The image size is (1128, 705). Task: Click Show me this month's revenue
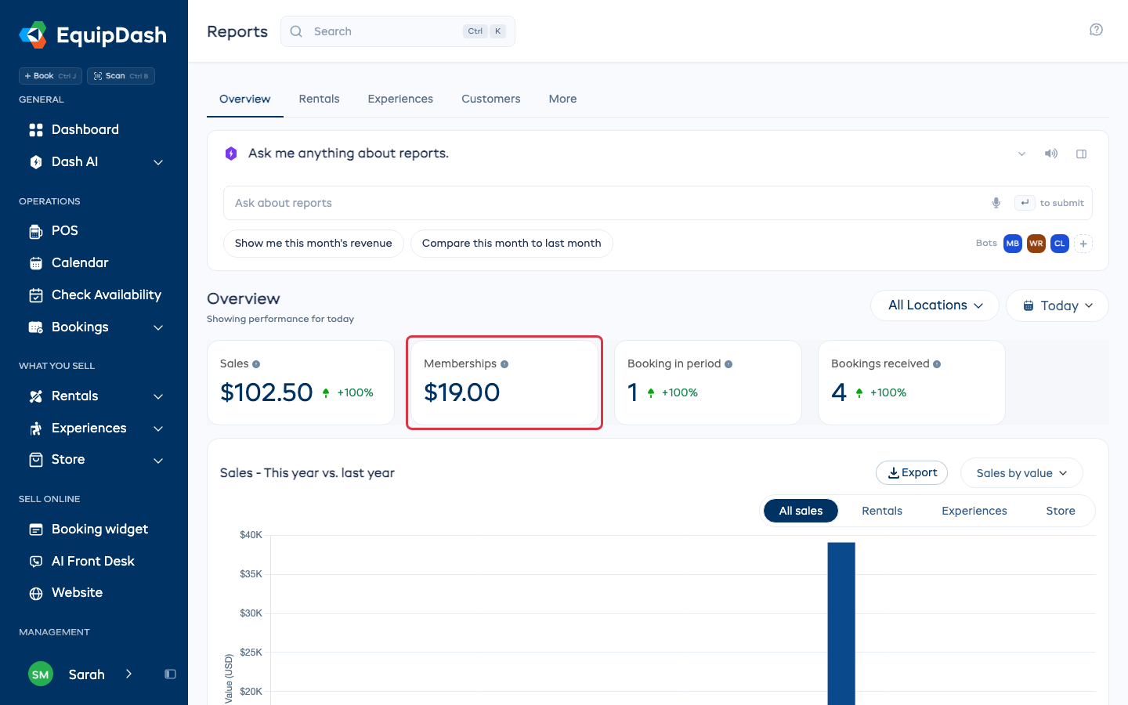[313, 243]
